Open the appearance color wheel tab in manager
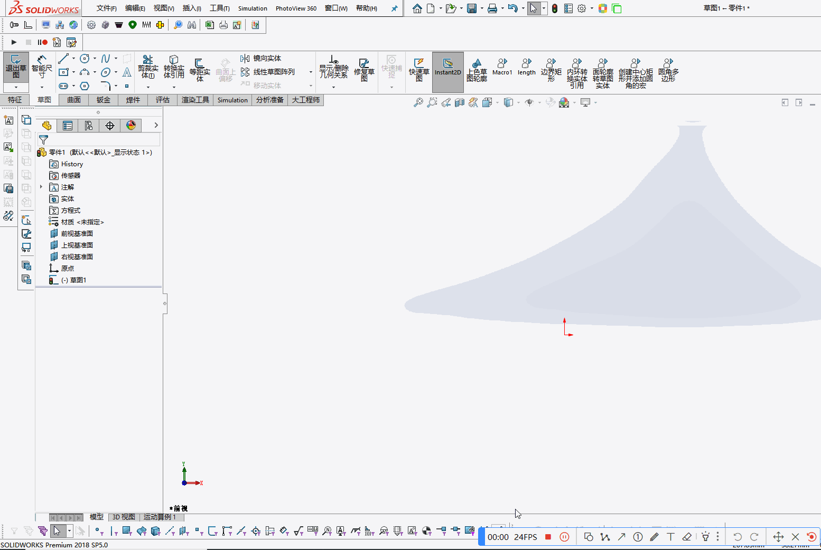821x550 pixels. point(131,125)
